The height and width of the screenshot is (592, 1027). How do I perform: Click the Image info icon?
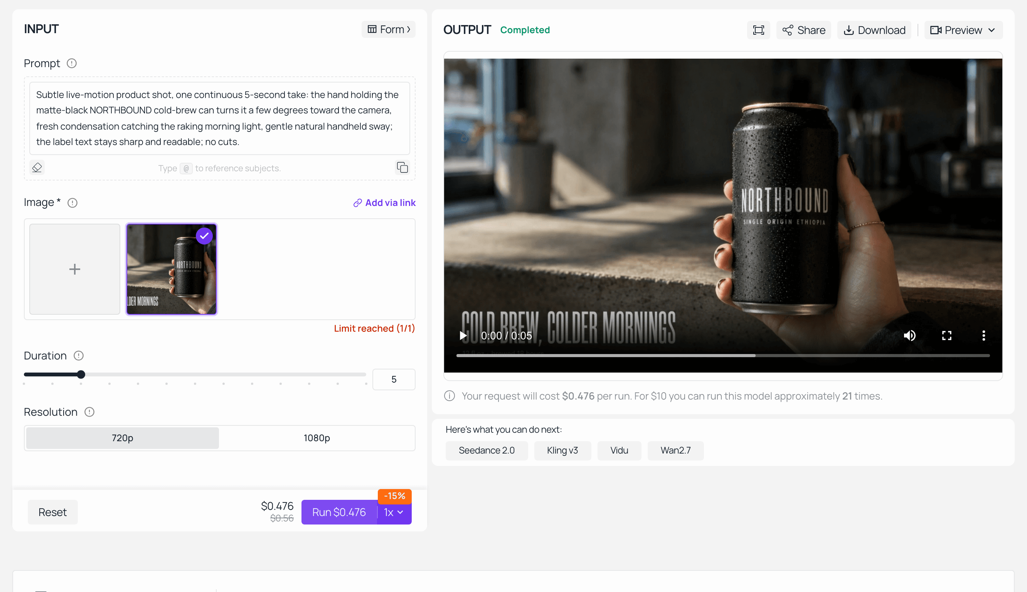(x=72, y=202)
